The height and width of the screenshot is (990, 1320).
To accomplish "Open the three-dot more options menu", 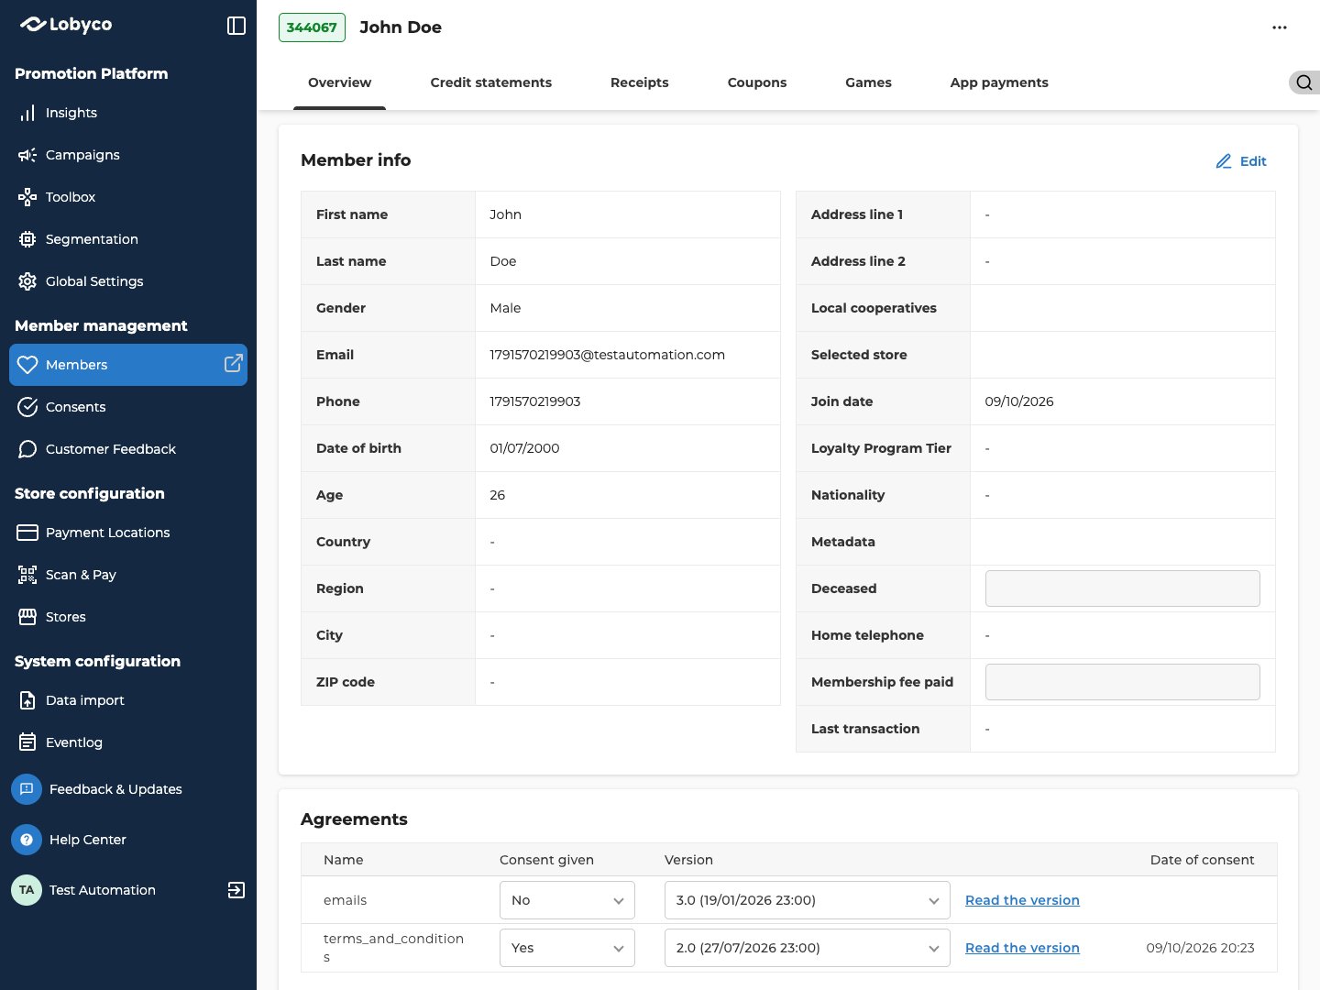I will point(1280,27).
